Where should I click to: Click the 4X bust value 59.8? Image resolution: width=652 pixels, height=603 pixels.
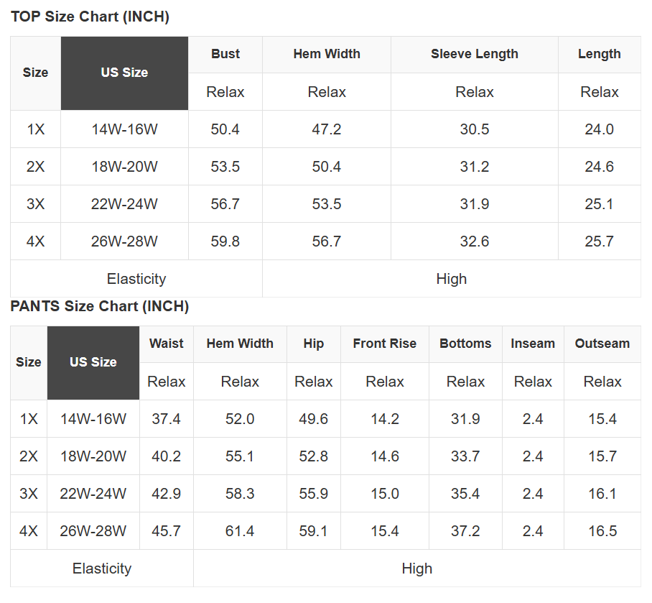(x=225, y=241)
